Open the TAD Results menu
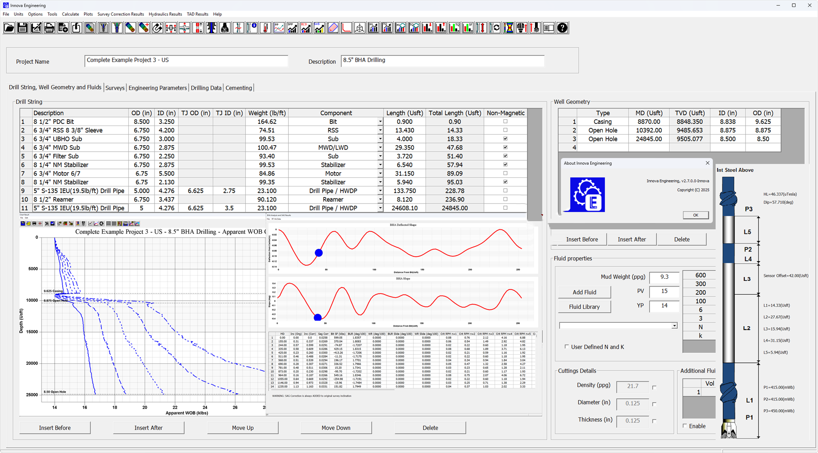This screenshot has height=453, width=818. point(198,14)
